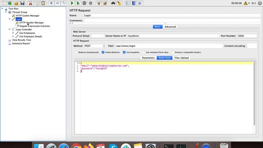Switch to the Advanced tab
The width and height of the screenshot is (263, 148).
pyautogui.click(x=170, y=27)
